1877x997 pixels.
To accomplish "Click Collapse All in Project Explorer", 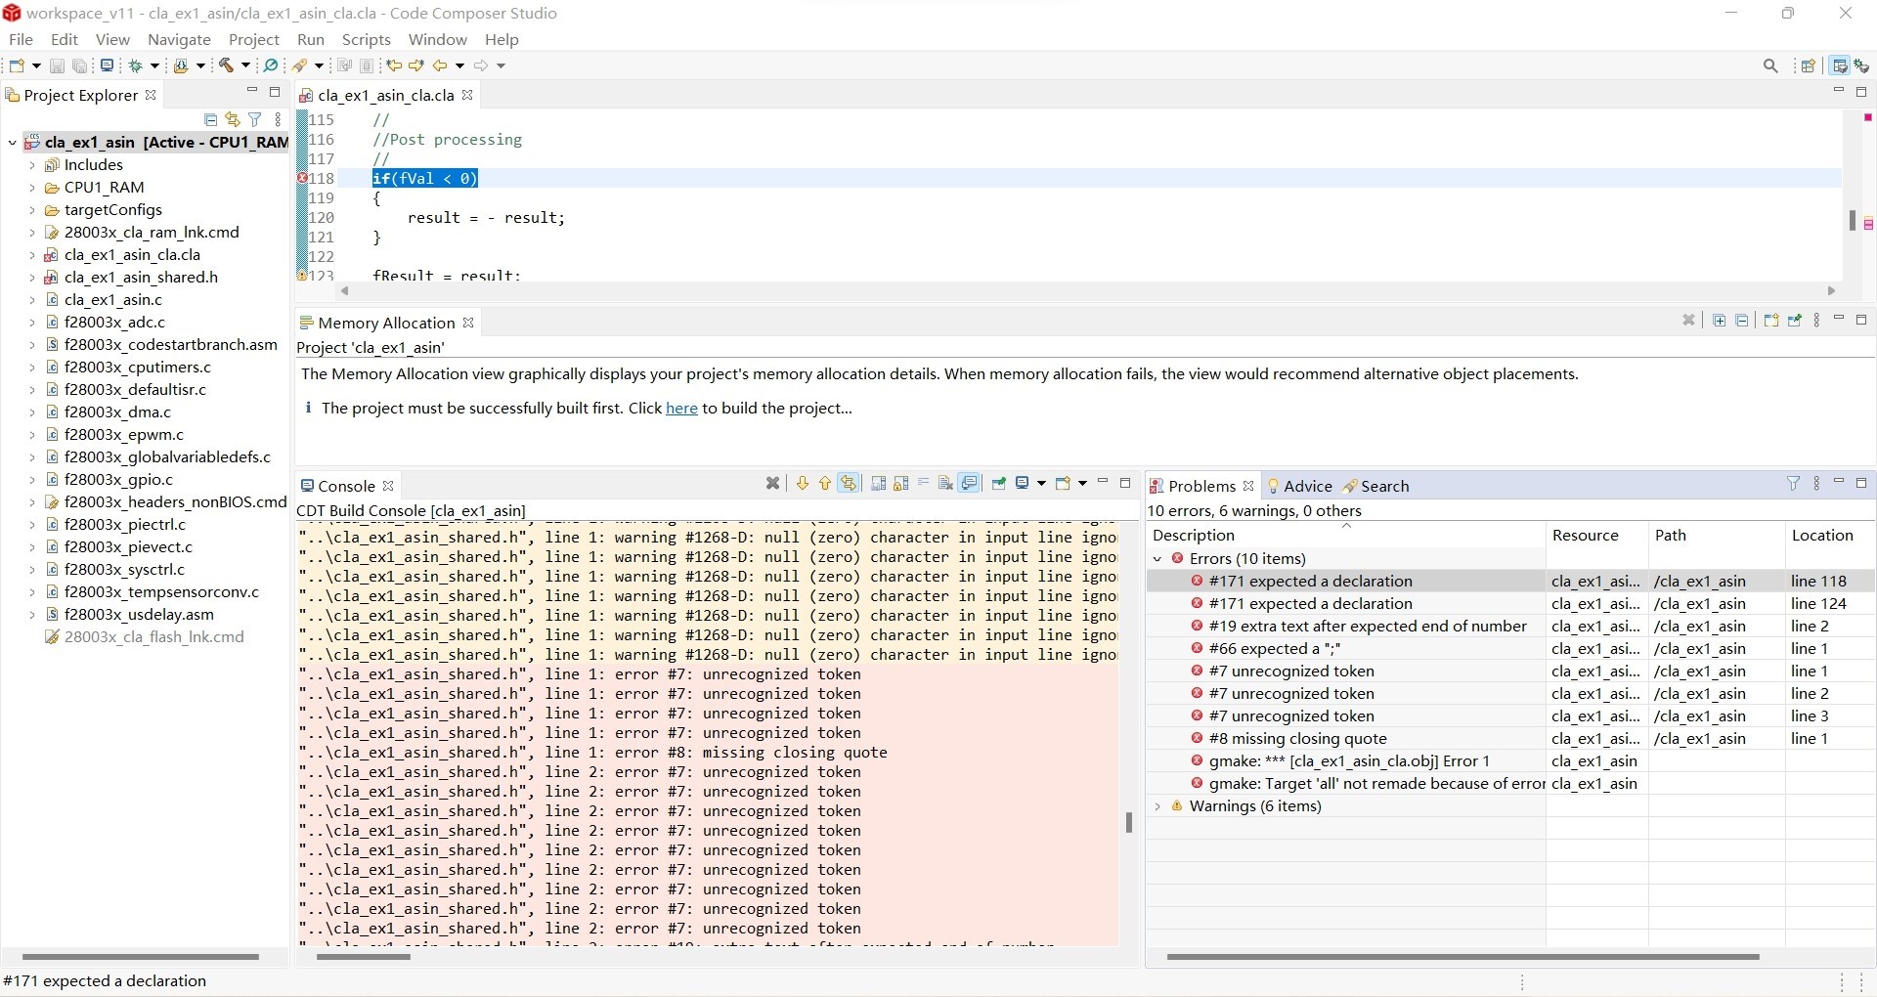I will click(210, 119).
